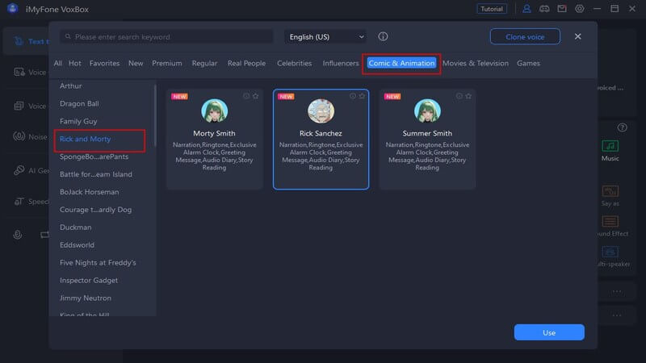
Task: Select Five Nights at Freddy's entry
Action: [x=99, y=263]
